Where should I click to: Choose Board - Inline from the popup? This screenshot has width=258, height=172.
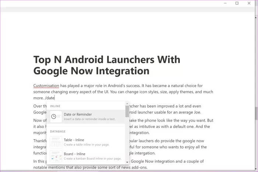pos(86,156)
